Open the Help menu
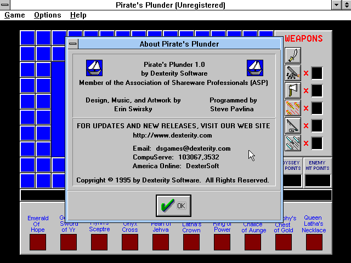This screenshot has width=351, height=263. pyautogui.click(x=78, y=15)
